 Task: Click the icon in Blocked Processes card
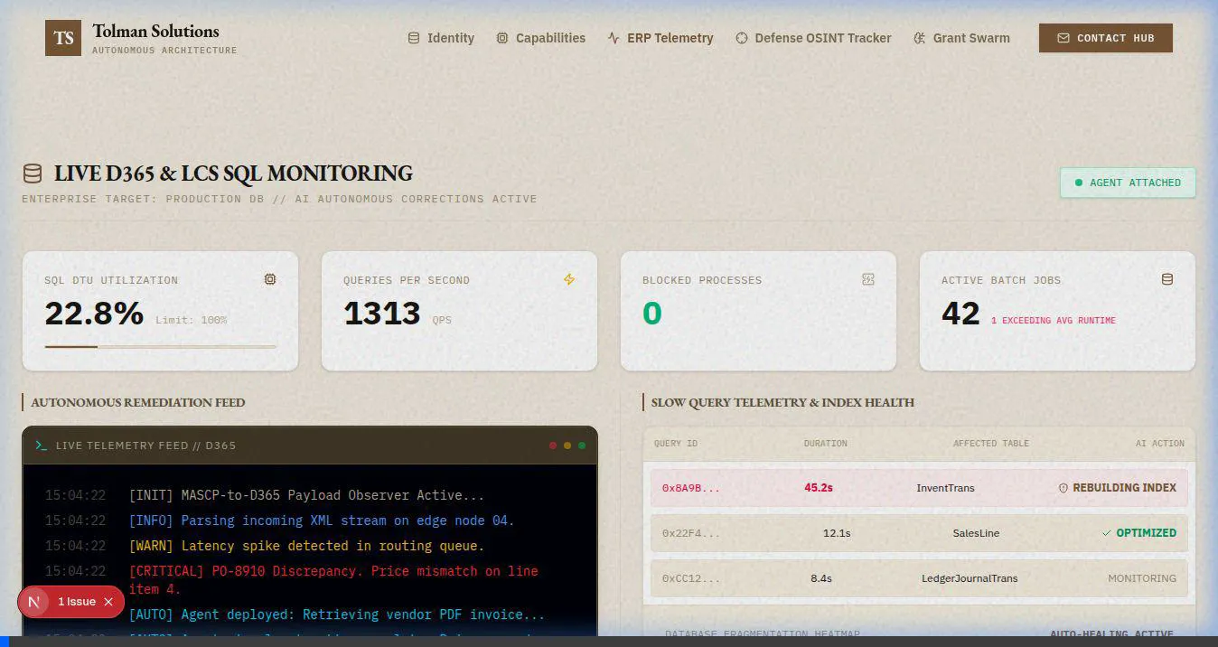[868, 279]
